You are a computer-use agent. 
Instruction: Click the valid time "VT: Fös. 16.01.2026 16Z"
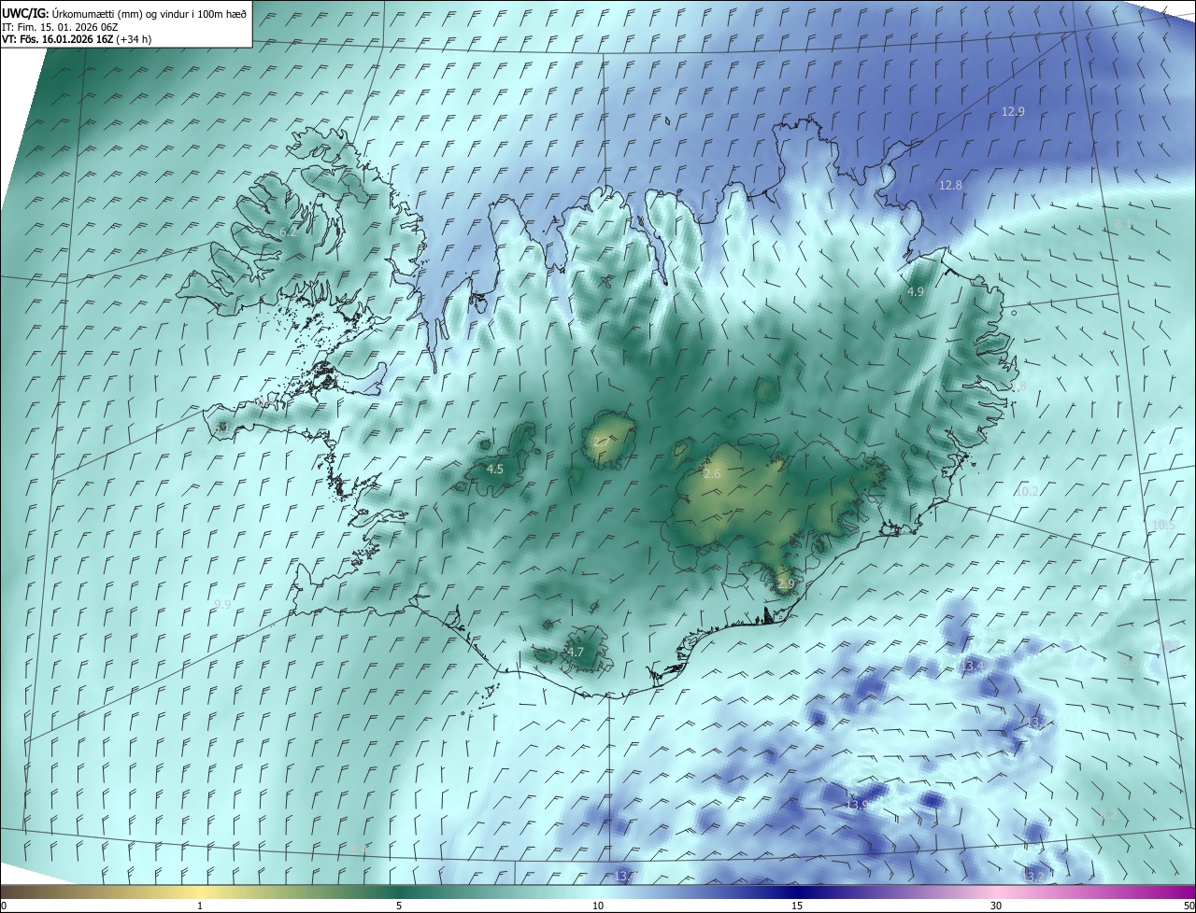click(x=57, y=39)
